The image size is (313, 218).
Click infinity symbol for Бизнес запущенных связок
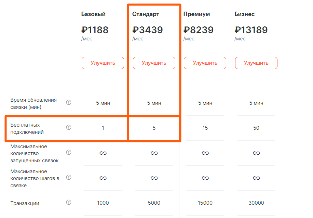coord(256,153)
